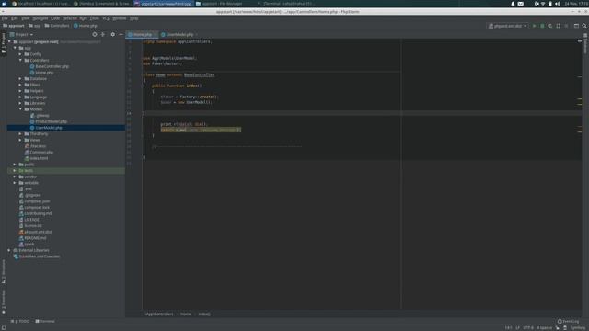The height and width of the screenshot is (331, 589).
Task: Switch to Terminal window in taskbar
Action: coord(286,4)
